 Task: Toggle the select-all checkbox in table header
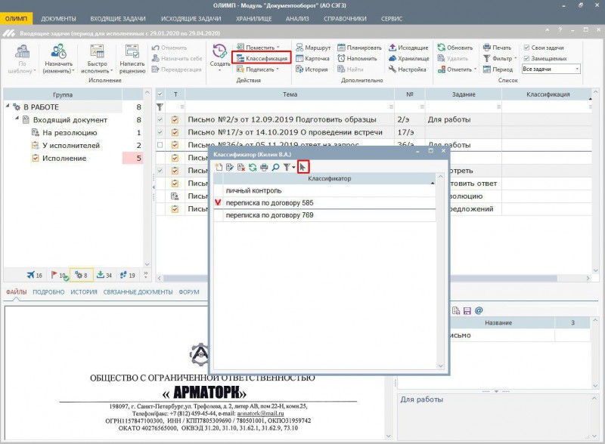tap(160, 94)
